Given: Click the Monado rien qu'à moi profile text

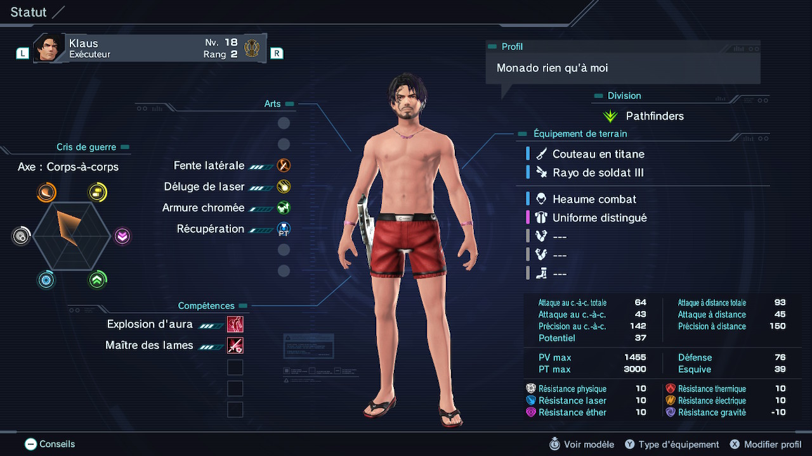Looking at the screenshot, I should point(553,68).
